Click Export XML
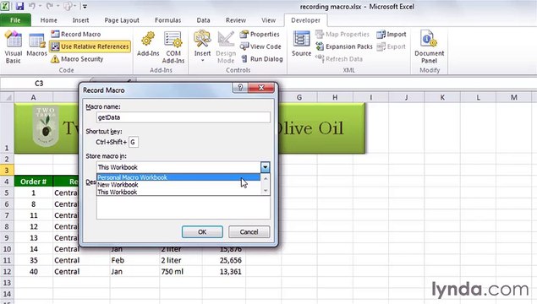The width and height of the screenshot is (537, 304). point(391,46)
